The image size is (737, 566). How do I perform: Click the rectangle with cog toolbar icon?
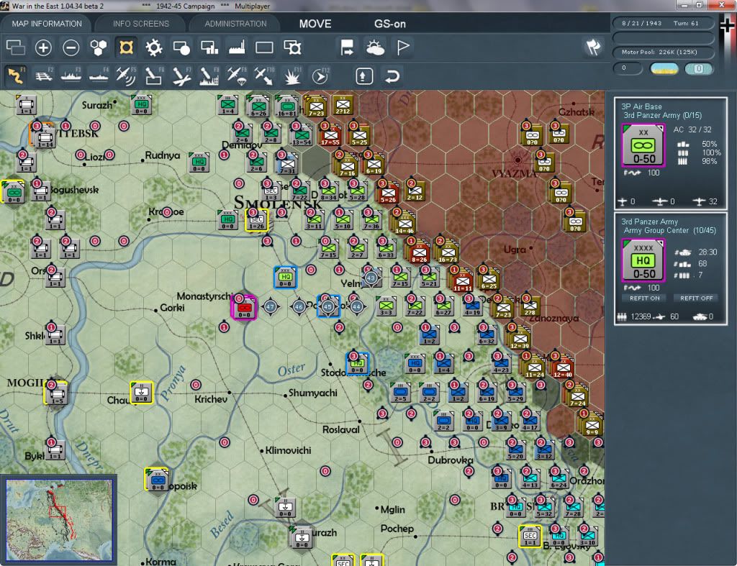pos(292,47)
